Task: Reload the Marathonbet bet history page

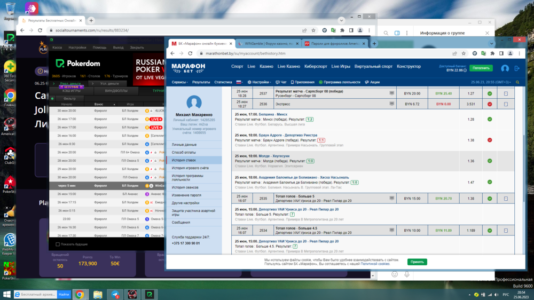Action: 190,53
